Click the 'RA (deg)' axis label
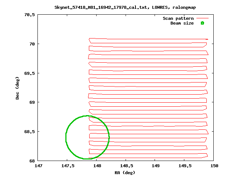The height and width of the screenshot is (176, 235). click(125, 173)
